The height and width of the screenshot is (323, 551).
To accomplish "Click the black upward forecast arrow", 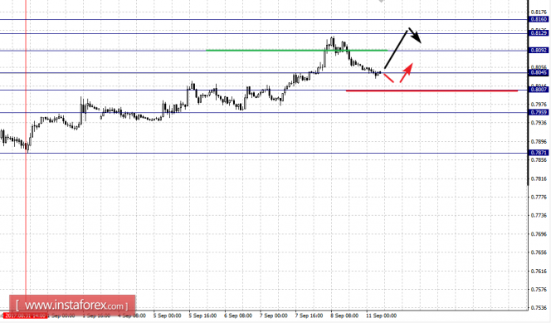I will [x=396, y=49].
